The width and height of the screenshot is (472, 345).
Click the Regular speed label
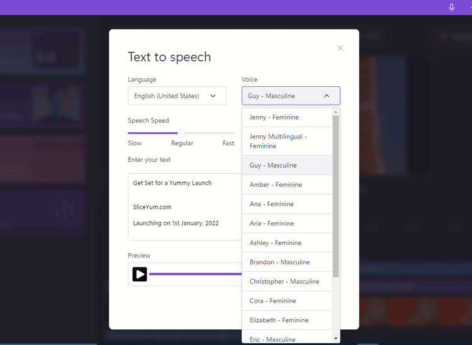pyautogui.click(x=182, y=144)
